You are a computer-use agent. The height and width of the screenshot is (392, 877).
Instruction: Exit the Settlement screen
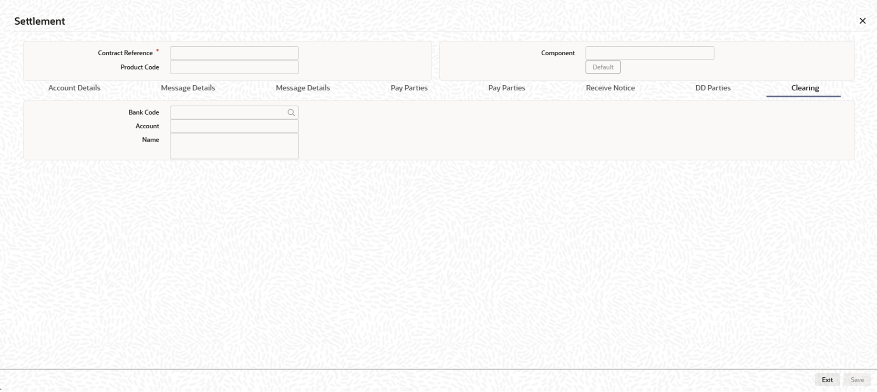pos(827,380)
